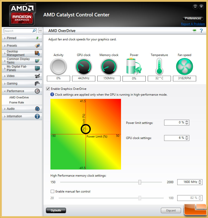Increase the Power limit value
The image size is (208, 218).
tap(187, 121)
